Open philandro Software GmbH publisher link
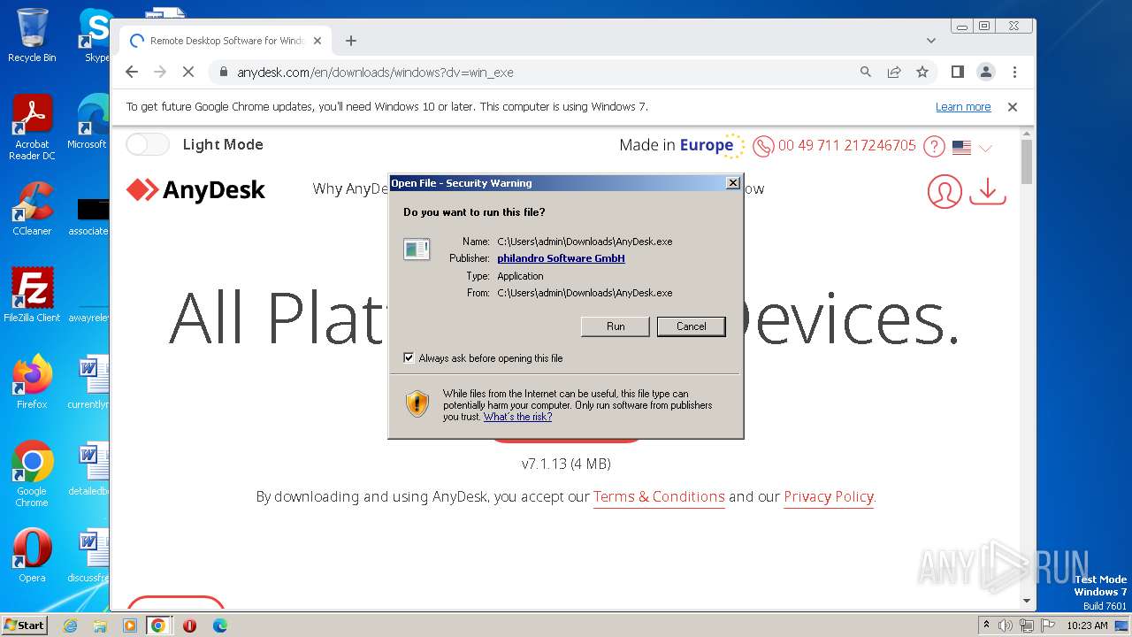 click(x=561, y=258)
